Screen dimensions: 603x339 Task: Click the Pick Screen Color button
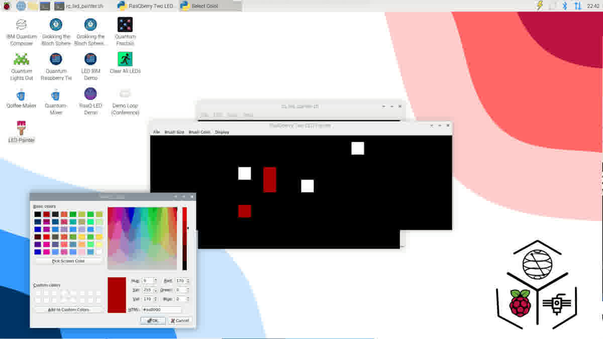tap(68, 261)
